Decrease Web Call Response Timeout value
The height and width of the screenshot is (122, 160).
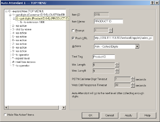click(132, 86)
